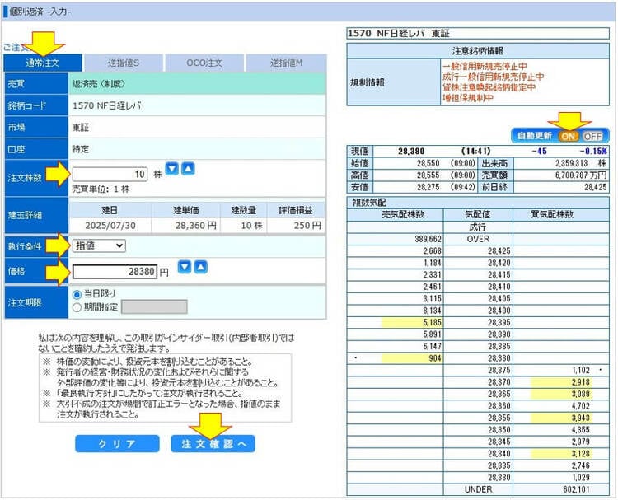Click buy quantity 2,918
The height and width of the screenshot is (500, 618).
(x=581, y=382)
